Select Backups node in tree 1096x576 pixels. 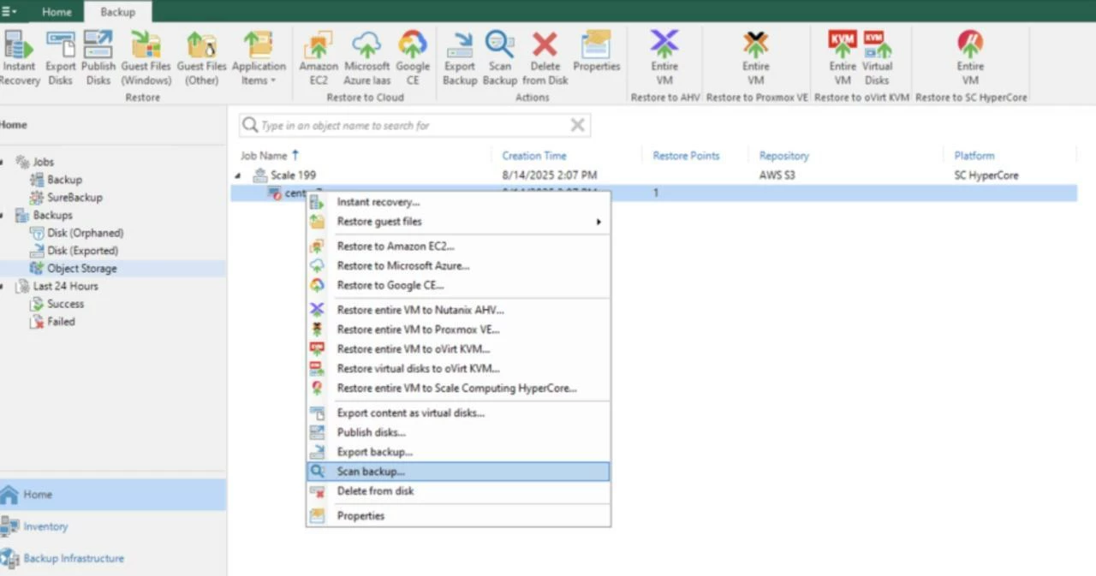52,215
